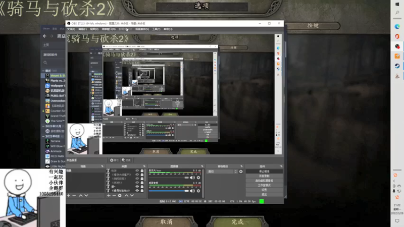This screenshot has width=404, height=227.
Task: Show hidden system tray icons chevron
Action: 394,181
